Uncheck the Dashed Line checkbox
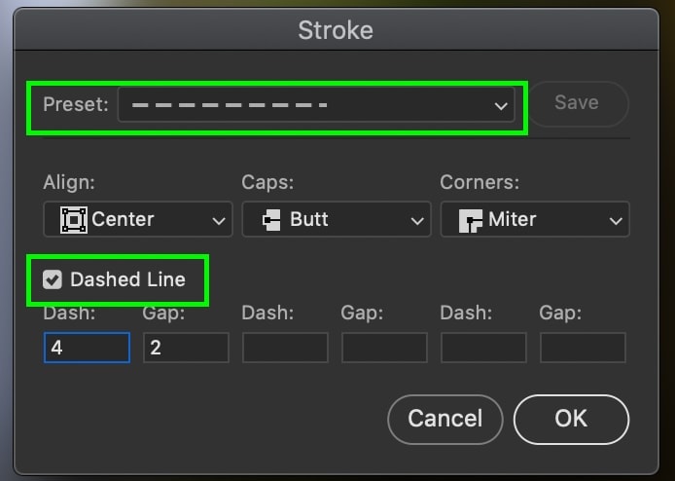 pyautogui.click(x=53, y=279)
